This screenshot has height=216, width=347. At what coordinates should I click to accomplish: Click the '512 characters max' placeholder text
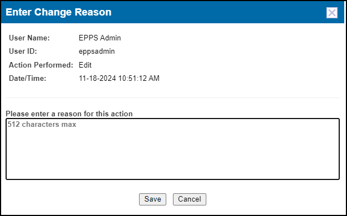[x=42, y=124]
